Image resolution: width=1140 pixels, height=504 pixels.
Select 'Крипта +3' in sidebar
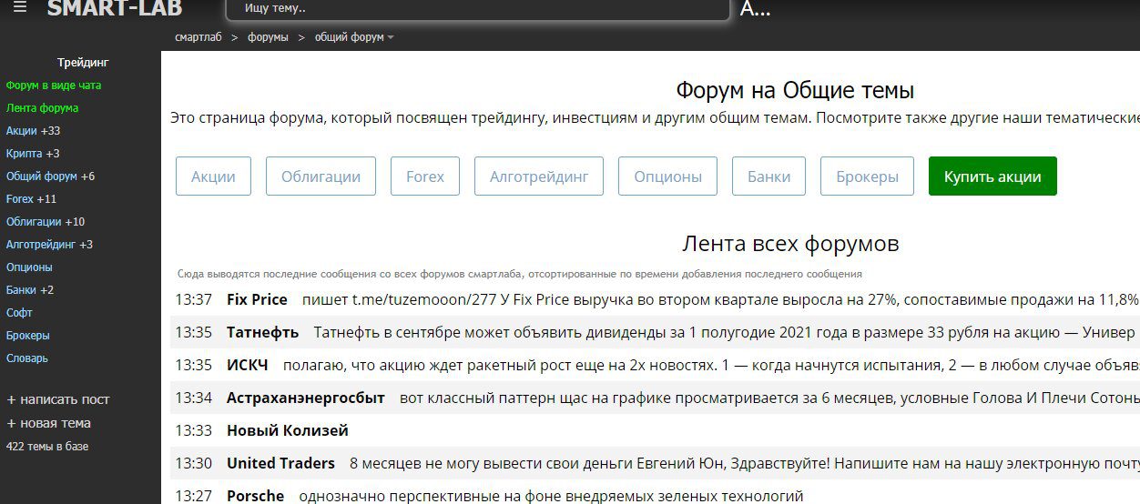tap(33, 154)
